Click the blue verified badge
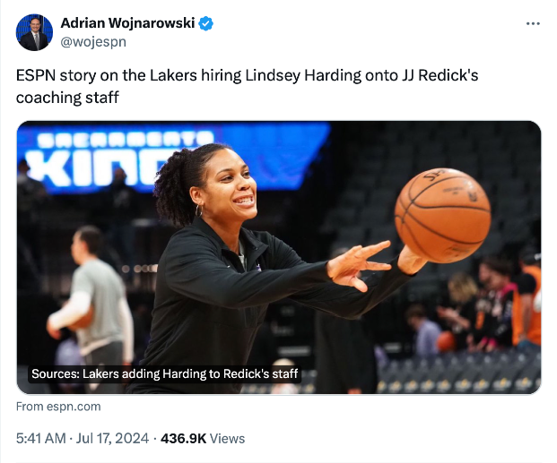557x463 pixels. pos(206,23)
